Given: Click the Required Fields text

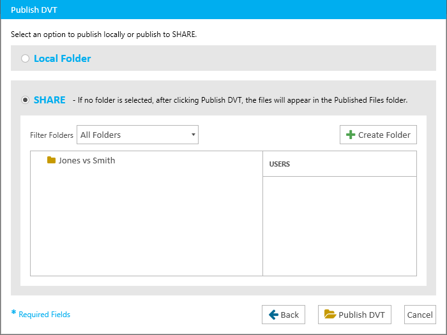Looking at the screenshot, I should [45, 315].
